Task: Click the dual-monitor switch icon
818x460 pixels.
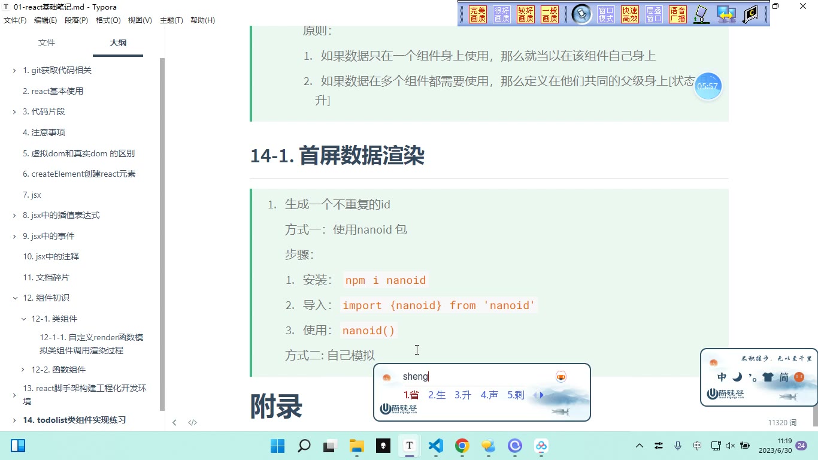Action: coord(726,14)
